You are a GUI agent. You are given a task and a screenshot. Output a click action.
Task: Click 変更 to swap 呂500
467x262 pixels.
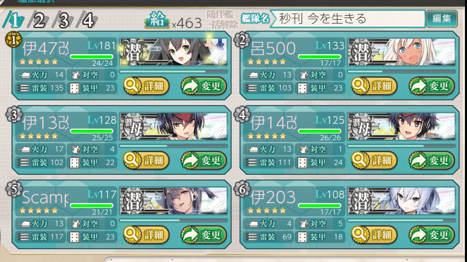[431, 86]
